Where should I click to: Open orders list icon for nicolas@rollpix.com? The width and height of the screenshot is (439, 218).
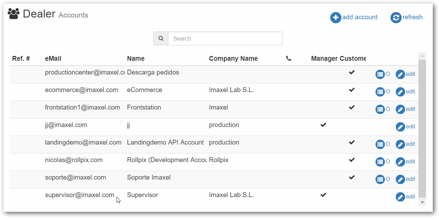pos(380,162)
